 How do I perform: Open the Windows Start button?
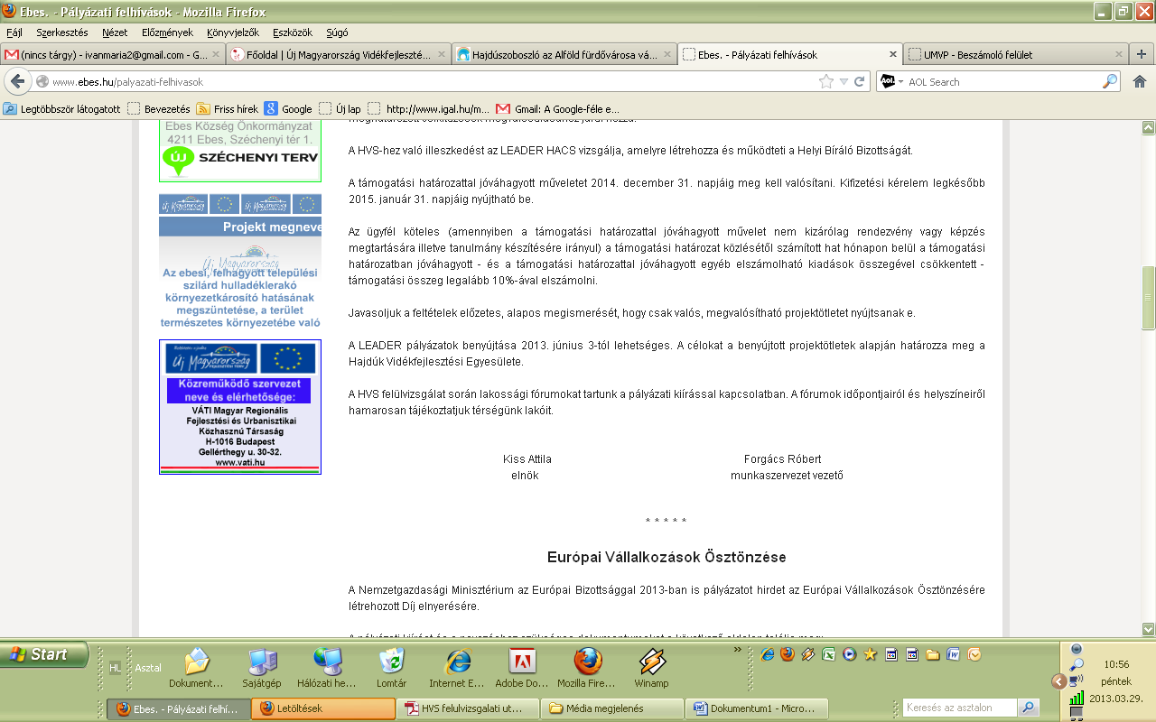[x=44, y=654]
